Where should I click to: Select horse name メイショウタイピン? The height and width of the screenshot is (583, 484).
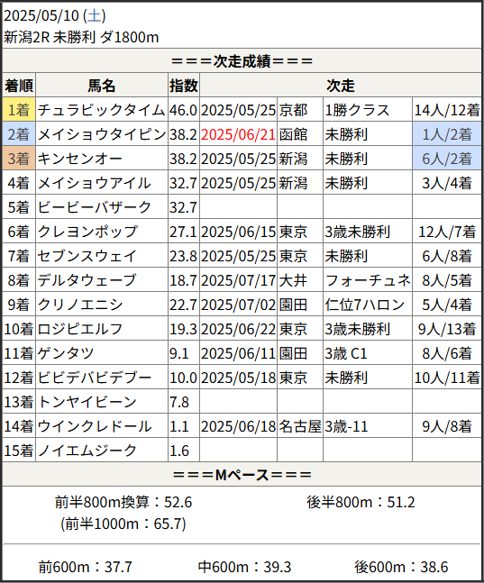pos(102,134)
